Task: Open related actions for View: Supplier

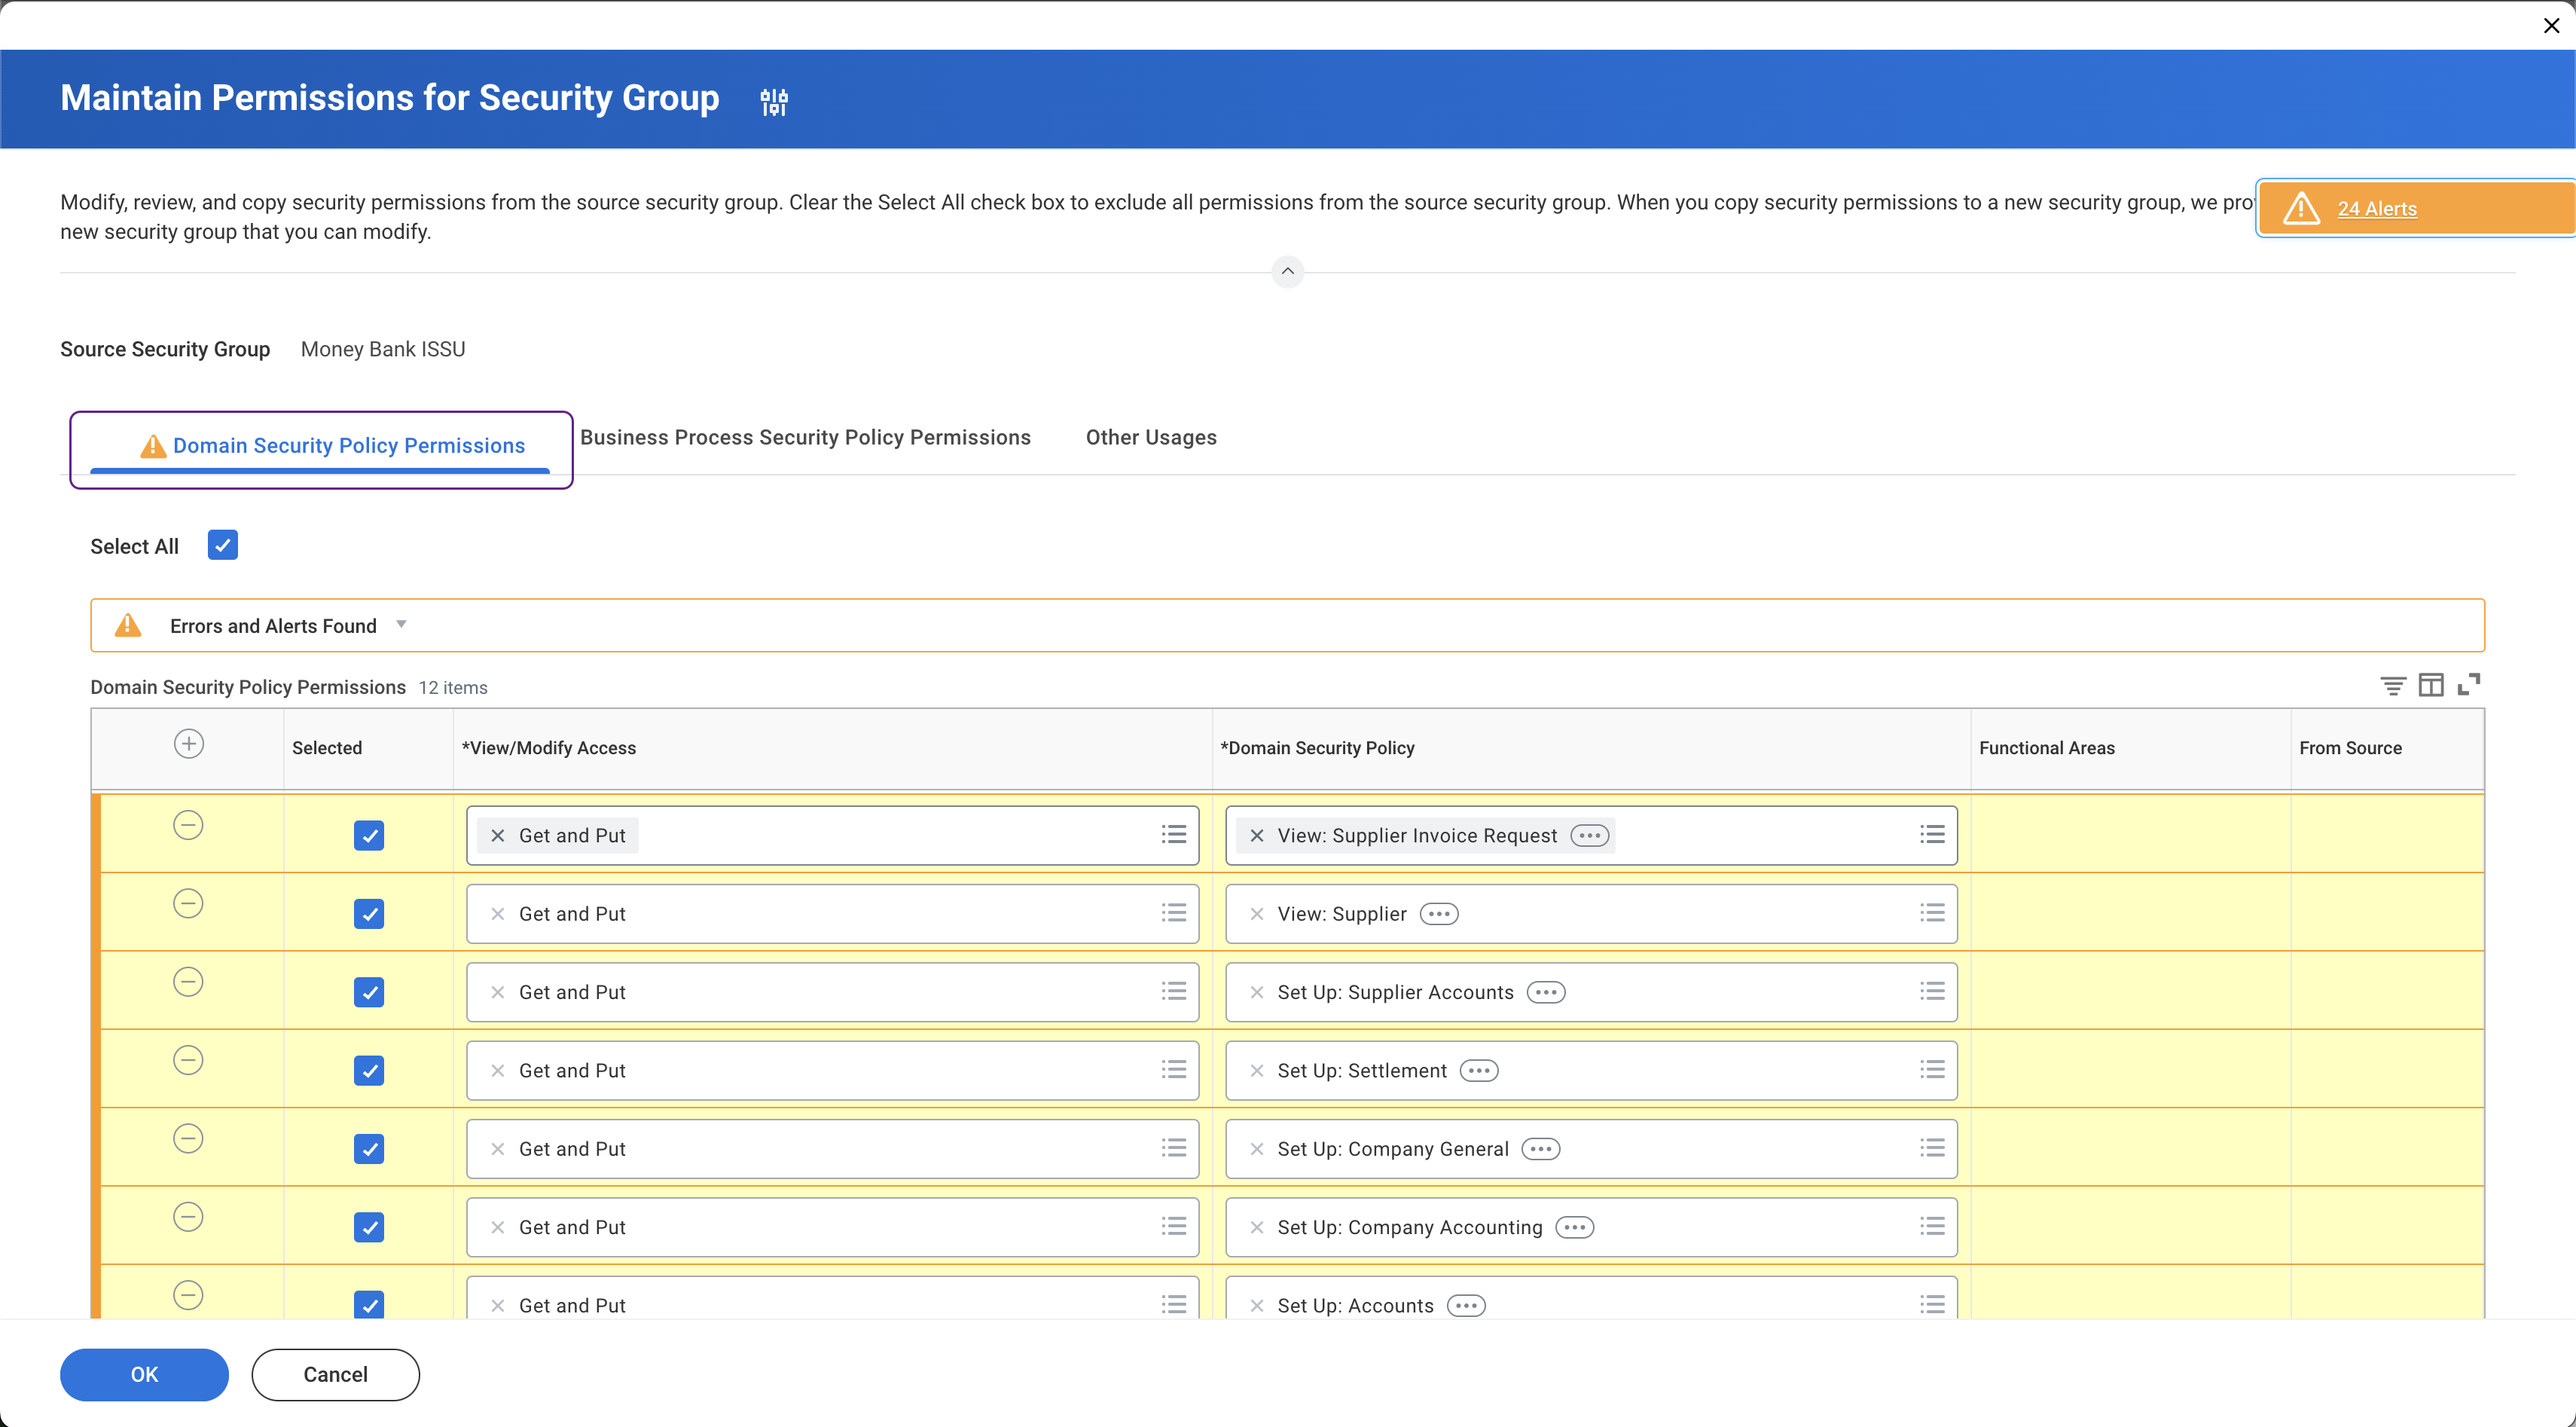Action: pos(1439,914)
